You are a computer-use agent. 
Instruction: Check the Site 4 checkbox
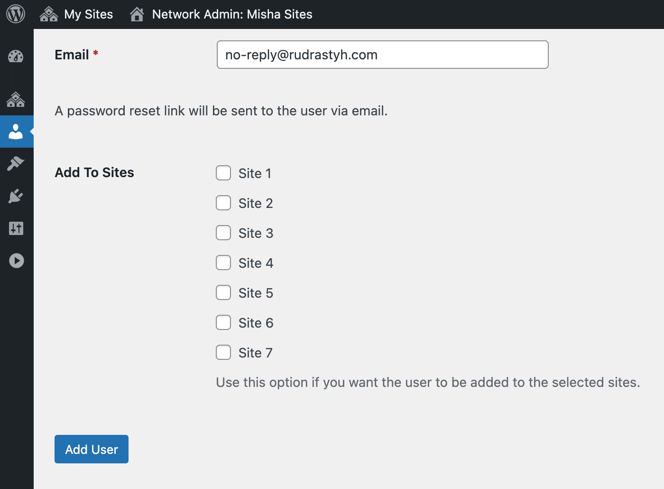[223, 263]
